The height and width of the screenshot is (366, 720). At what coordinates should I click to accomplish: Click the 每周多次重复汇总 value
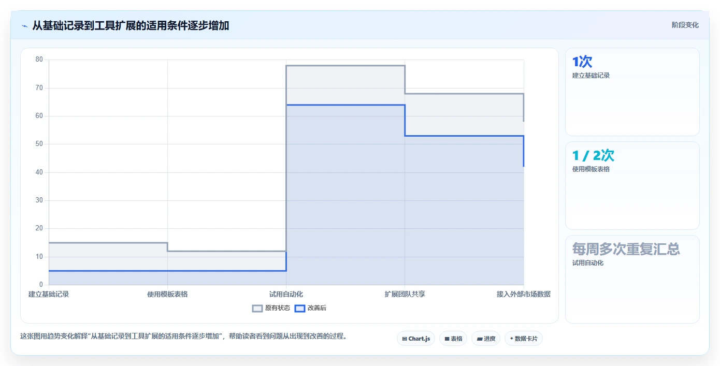pos(626,249)
